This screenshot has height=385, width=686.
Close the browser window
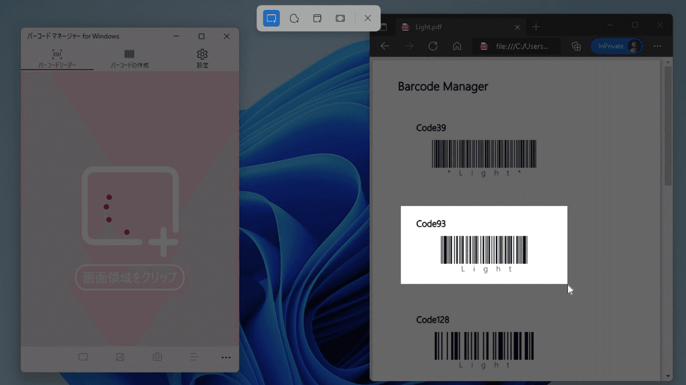(660, 25)
